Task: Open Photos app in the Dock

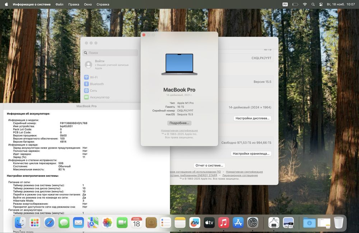Action: 107,223
